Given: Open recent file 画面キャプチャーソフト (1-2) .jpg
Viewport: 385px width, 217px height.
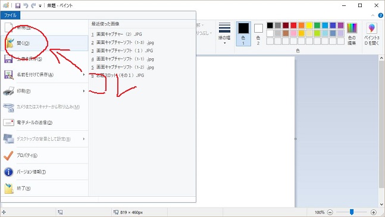Looking at the screenshot, I should (123, 67).
